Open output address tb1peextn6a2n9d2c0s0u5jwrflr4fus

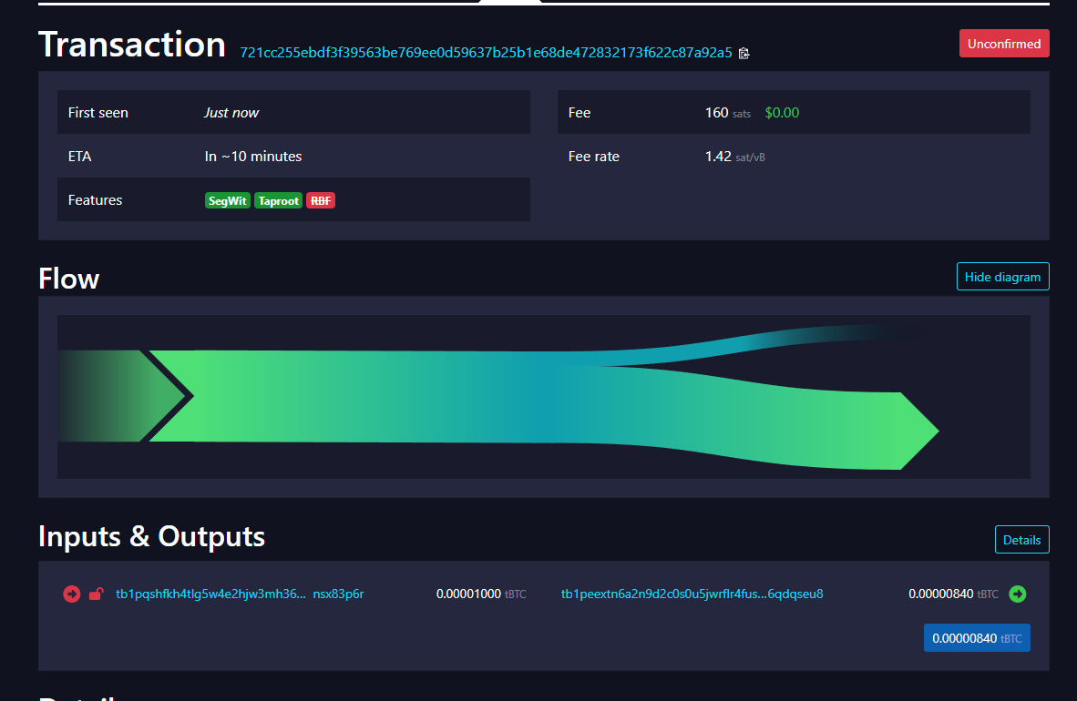(692, 594)
